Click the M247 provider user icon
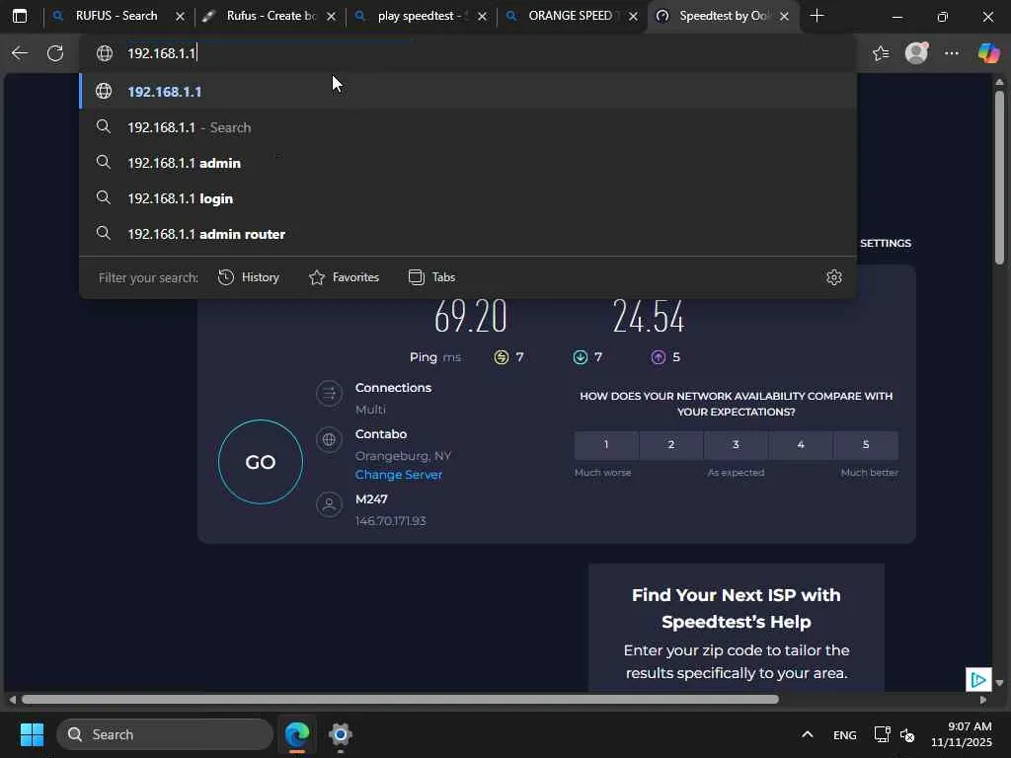Image resolution: width=1011 pixels, height=758 pixels. [329, 504]
